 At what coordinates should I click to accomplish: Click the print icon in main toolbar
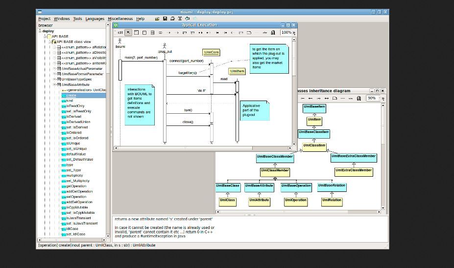[172, 19]
